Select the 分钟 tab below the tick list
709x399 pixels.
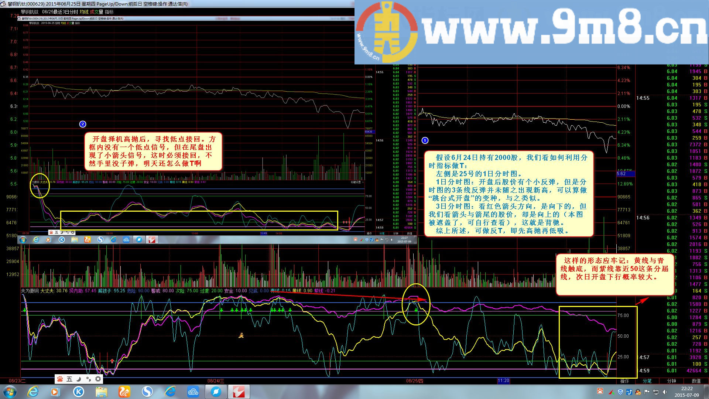click(x=671, y=381)
